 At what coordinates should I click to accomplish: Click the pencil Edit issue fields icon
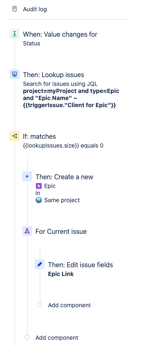pos(40,264)
